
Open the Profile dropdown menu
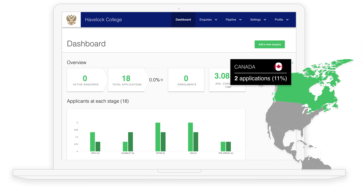click(x=282, y=19)
